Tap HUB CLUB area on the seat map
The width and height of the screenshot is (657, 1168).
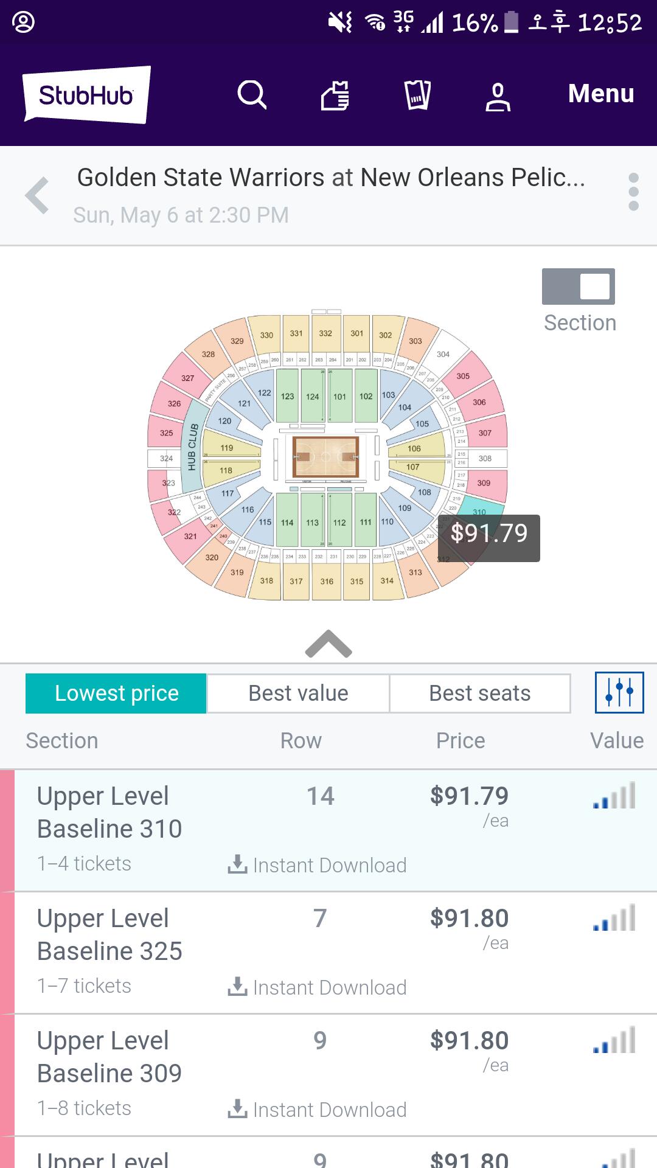tap(192, 447)
